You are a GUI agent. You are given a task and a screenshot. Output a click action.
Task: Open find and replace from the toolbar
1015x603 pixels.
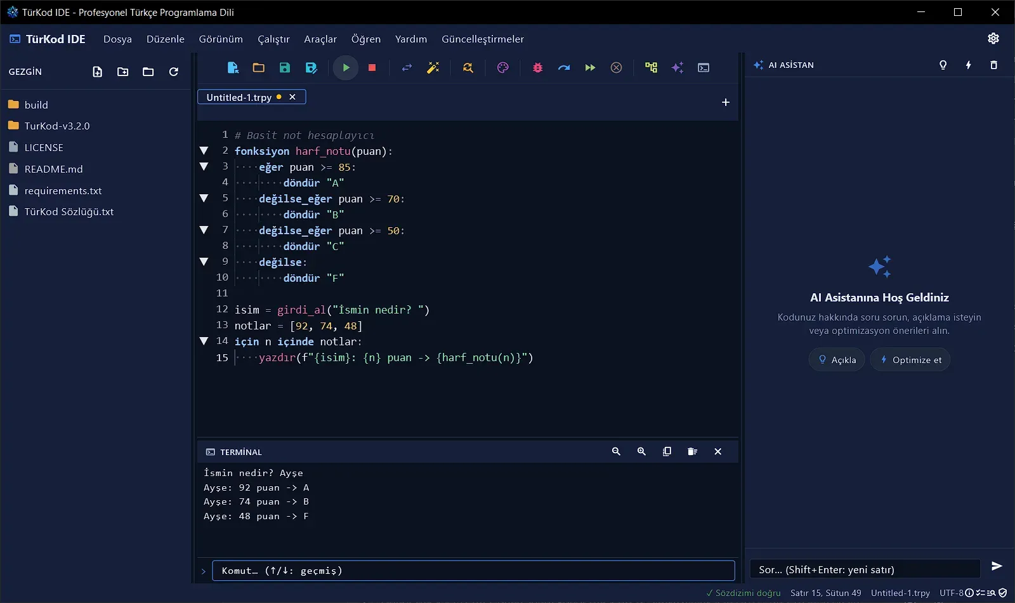468,68
